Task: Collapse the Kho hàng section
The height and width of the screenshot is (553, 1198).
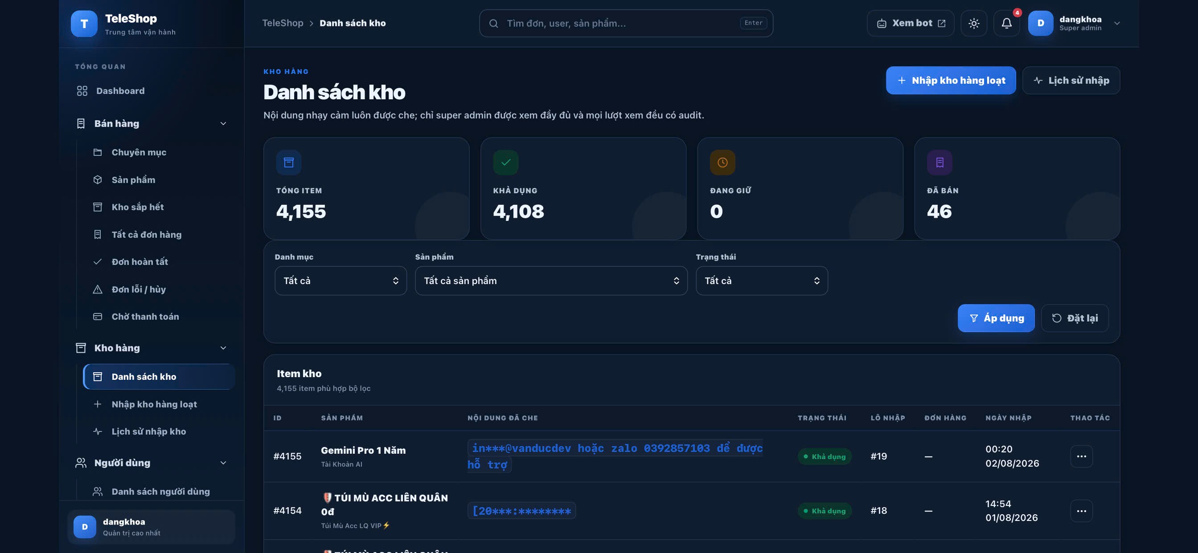Action: click(x=152, y=348)
